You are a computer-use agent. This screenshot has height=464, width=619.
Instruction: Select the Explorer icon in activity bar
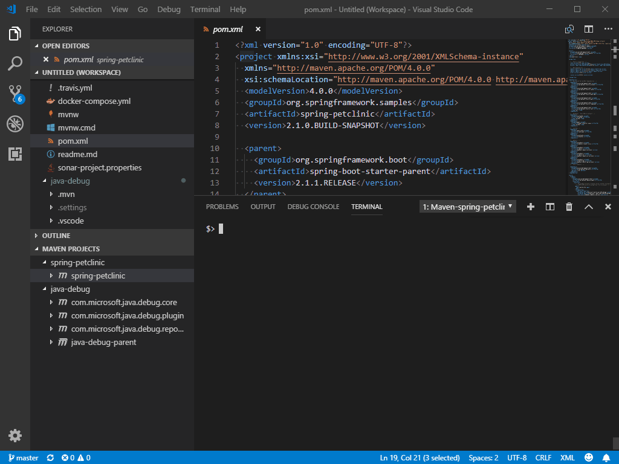pyautogui.click(x=15, y=34)
